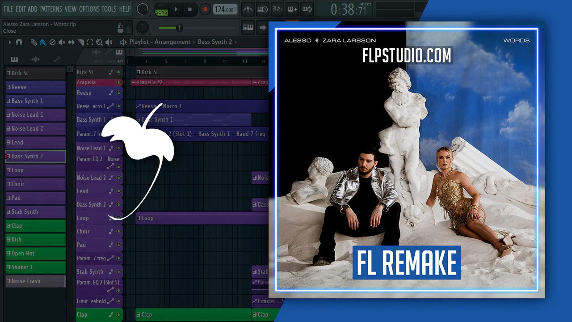Select the Slip tool
Image resolution: width=572 pixels, height=322 pixels.
(71, 42)
